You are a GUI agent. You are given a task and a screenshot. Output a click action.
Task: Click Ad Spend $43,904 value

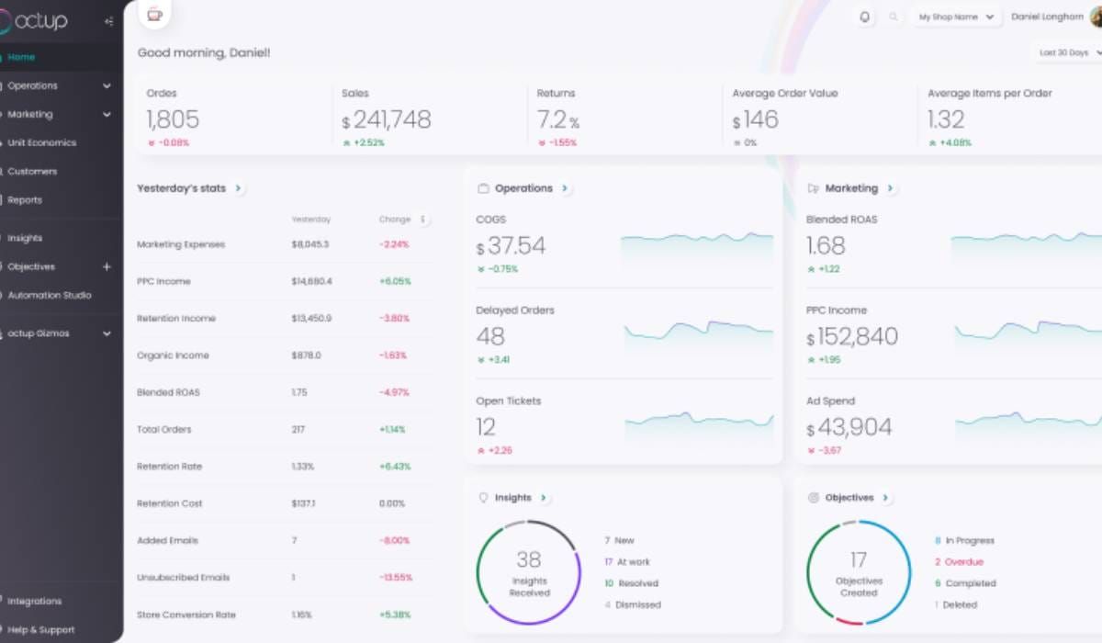coord(849,427)
